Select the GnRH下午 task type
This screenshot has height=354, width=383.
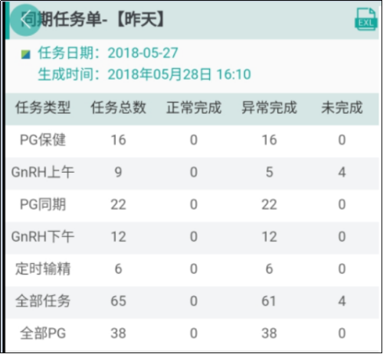coord(43,237)
